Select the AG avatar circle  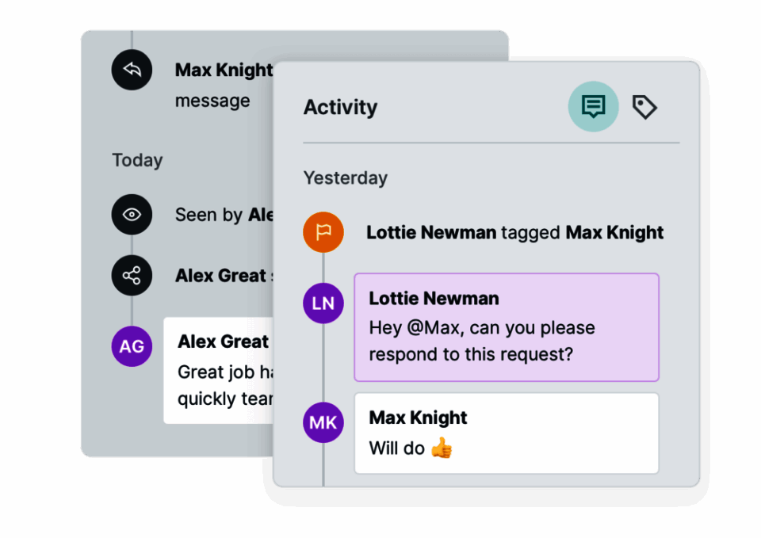tap(132, 346)
